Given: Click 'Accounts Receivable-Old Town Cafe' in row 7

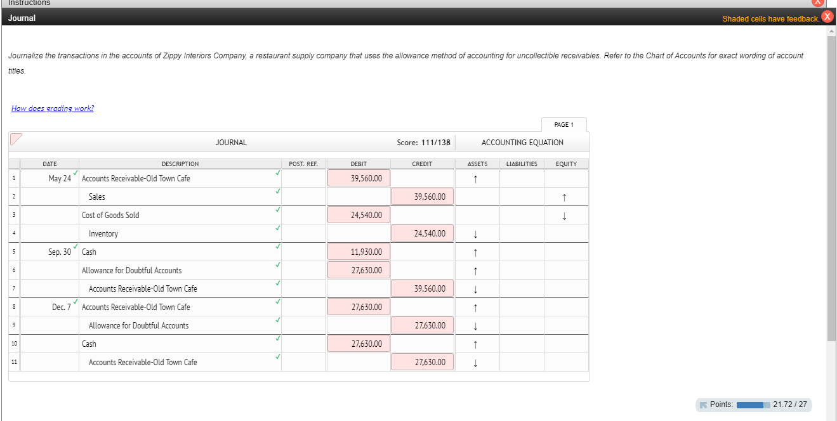Looking at the screenshot, I should pyautogui.click(x=143, y=288).
